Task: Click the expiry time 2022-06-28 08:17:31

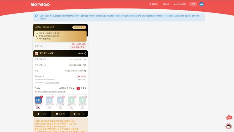Action: 77,65
